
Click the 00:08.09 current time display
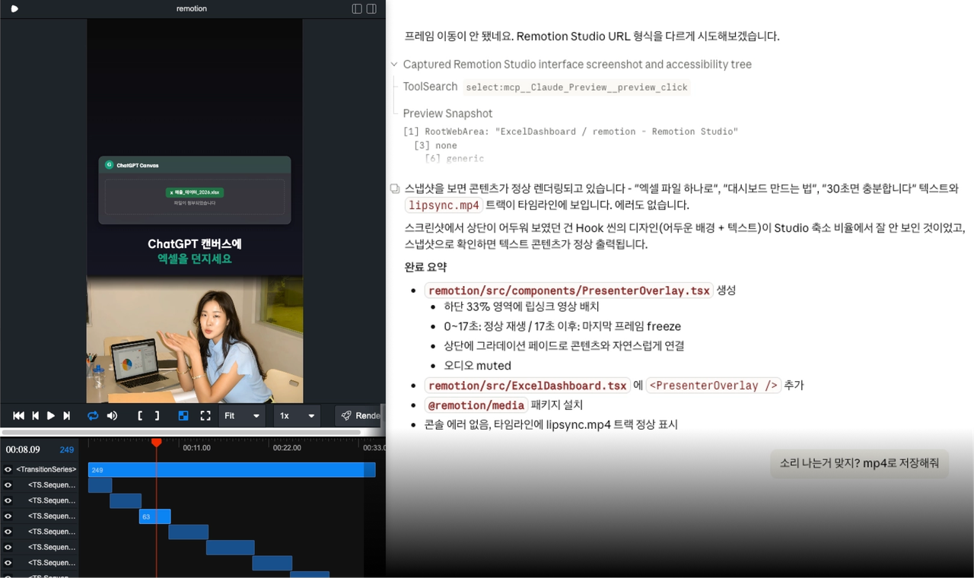(23, 449)
